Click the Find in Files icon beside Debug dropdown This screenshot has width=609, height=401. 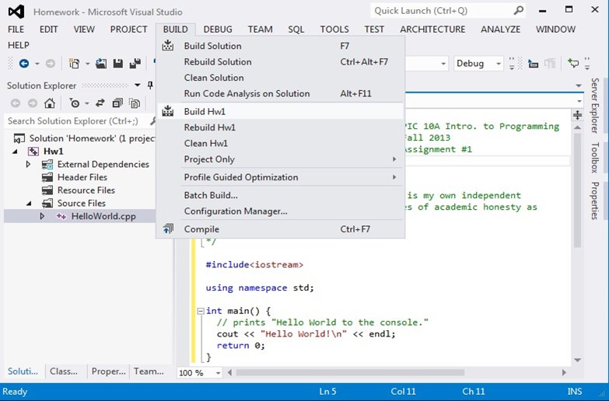pos(533,63)
